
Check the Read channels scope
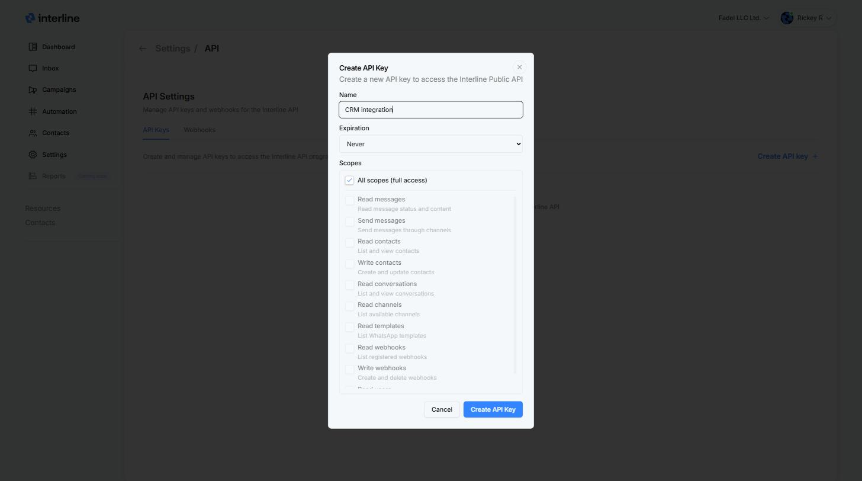pyautogui.click(x=349, y=306)
